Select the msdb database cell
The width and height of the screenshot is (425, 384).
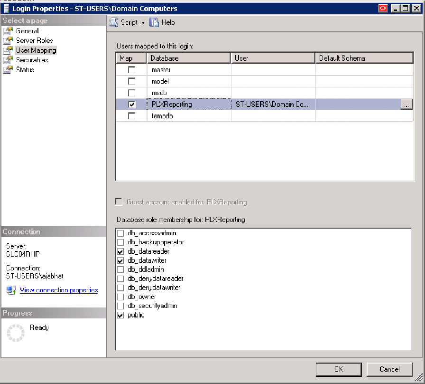(189, 93)
